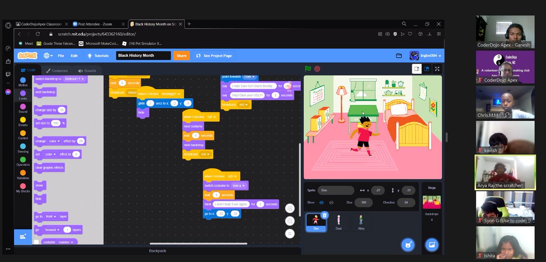Show the sprite with the eye icon
Image resolution: width=546 pixels, height=262 pixels.
[322, 202]
